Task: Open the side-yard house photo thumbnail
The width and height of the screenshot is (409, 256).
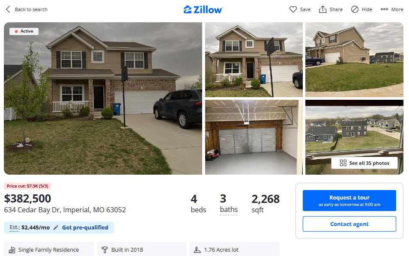Action: tap(354, 60)
